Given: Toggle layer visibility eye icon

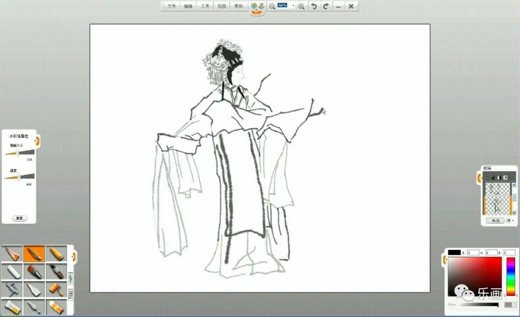Looking at the screenshot, I should (x=487, y=178).
